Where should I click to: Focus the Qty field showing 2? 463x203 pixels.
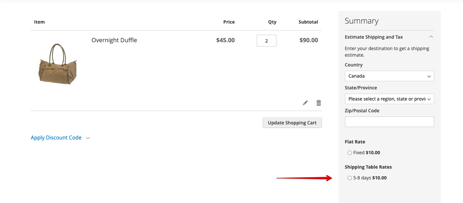click(267, 41)
